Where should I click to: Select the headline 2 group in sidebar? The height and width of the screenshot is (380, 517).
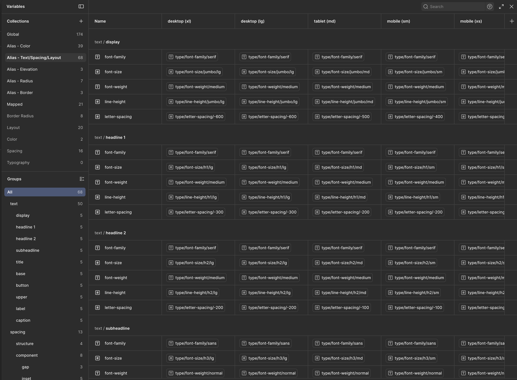45,239
